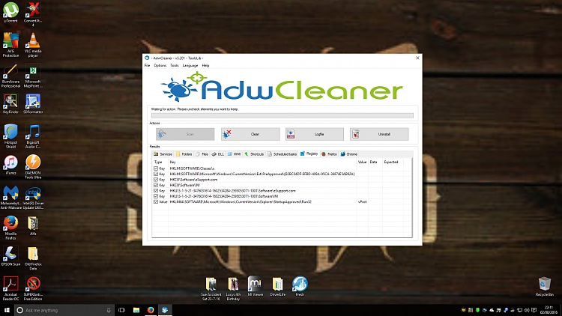
Task: Open Malwarebytes Anti-Malware desktop shortcut
Action: coord(10,197)
